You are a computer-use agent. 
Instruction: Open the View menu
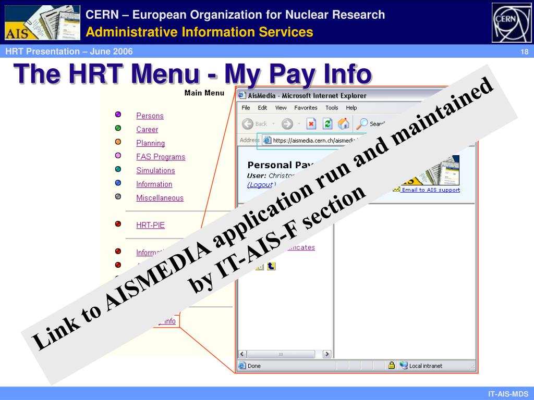281,108
